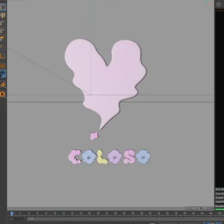Jump to frame 40 on the timeline
This screenshot has height=224, width=224.
[x=185, y=213]
